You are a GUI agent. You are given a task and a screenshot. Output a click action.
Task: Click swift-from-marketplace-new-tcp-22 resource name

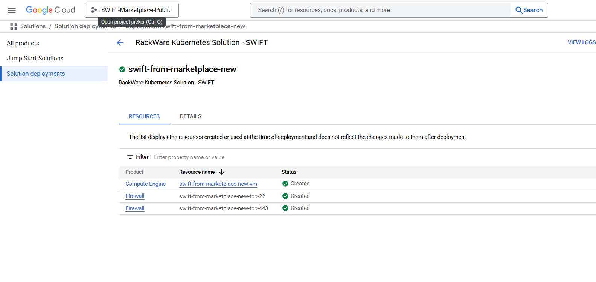click(x=222, y=196)
